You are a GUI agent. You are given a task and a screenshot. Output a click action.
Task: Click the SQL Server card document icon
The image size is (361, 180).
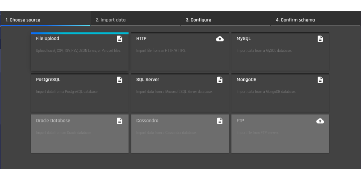coord(220,80)
